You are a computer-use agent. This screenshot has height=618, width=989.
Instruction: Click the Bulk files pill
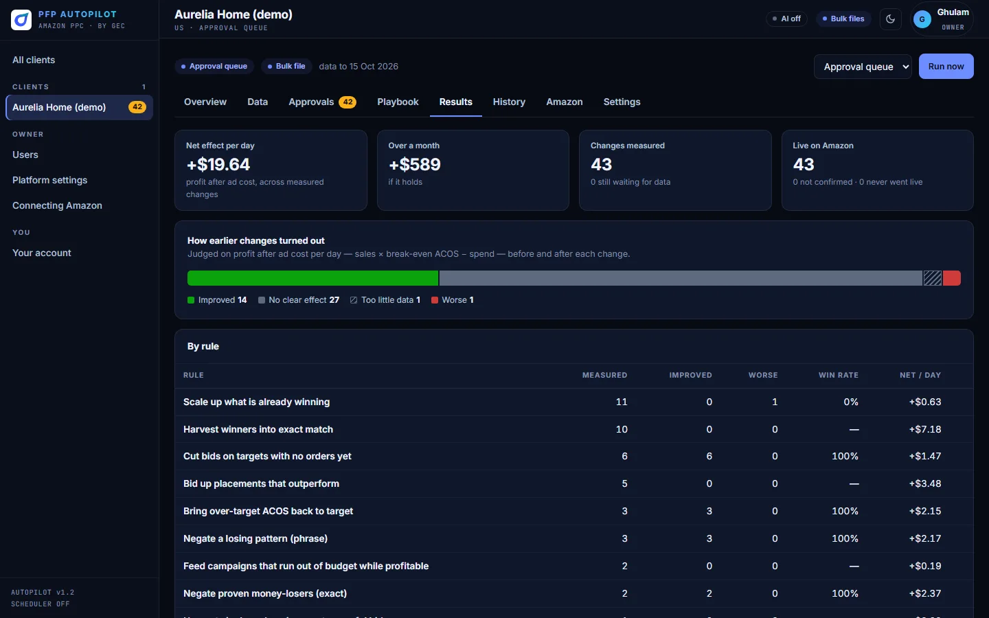[x=843, y=19]
